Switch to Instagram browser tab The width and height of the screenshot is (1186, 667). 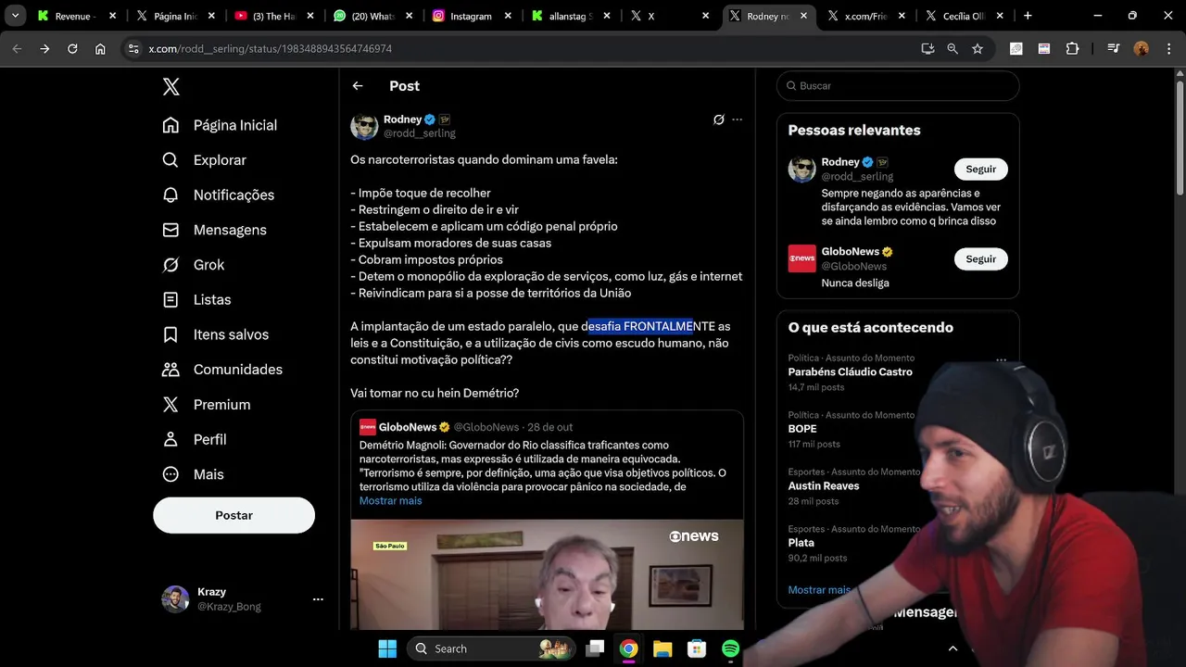(471, 16)
